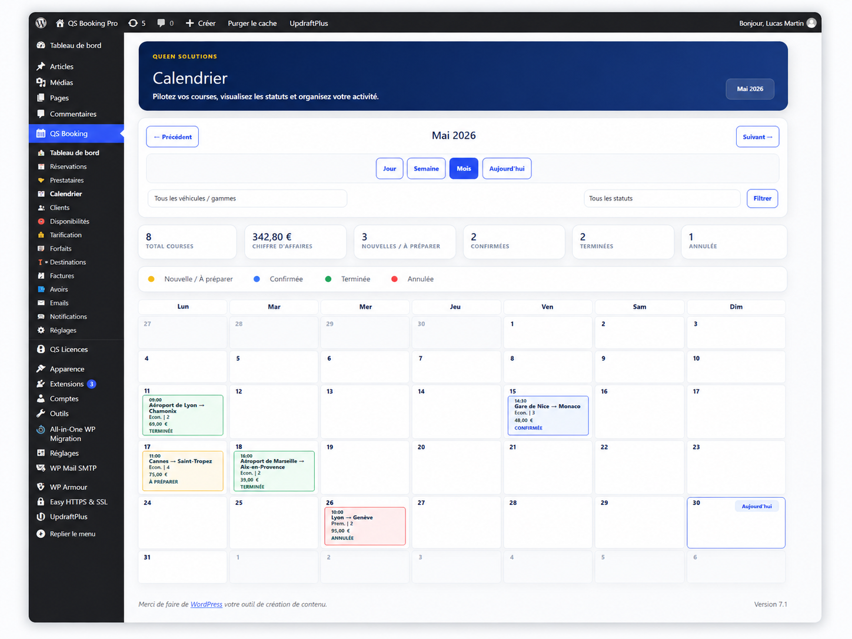
Task: Click the updates icon showing 5
Action: click(x=133, y=23)
